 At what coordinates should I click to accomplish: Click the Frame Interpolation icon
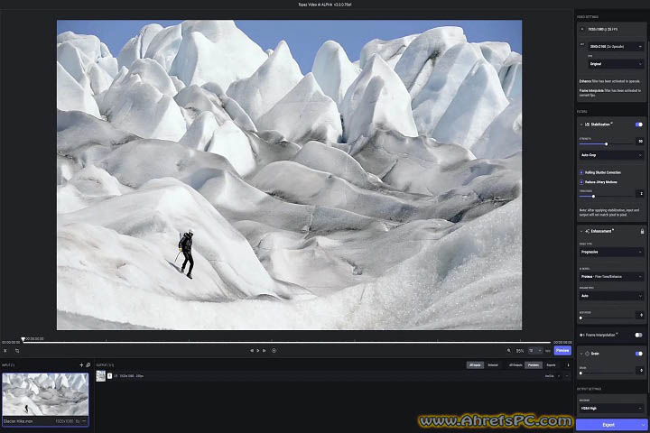(582, 335)
